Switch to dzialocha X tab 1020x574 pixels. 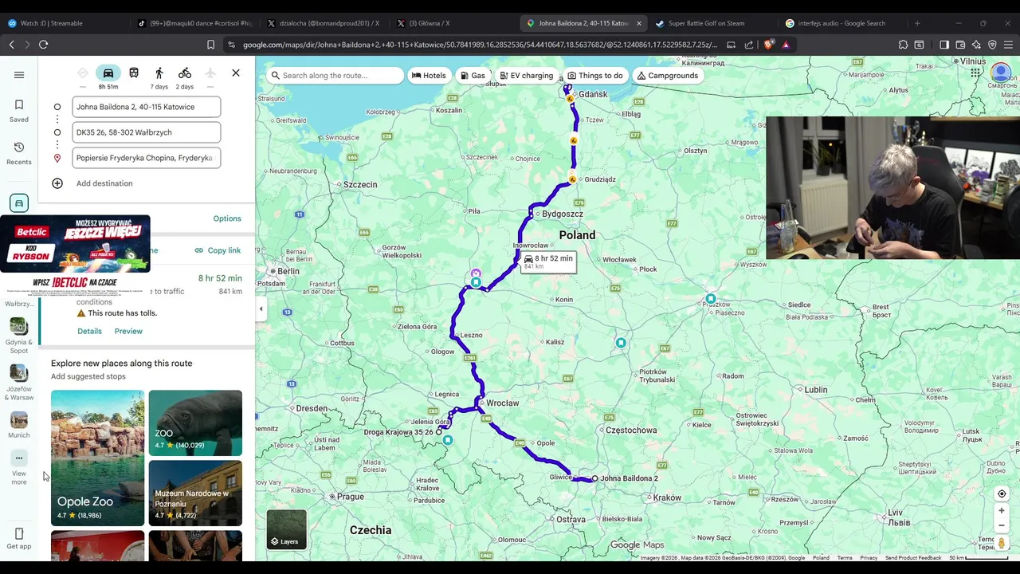tap(323, 23)
